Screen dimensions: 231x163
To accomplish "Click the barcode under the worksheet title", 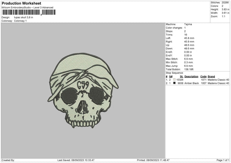I will coord(29,12).
